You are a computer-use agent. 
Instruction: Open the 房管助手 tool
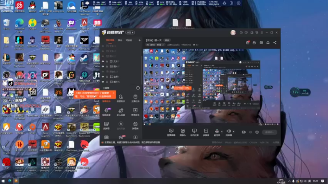click(x=121, y=98)
